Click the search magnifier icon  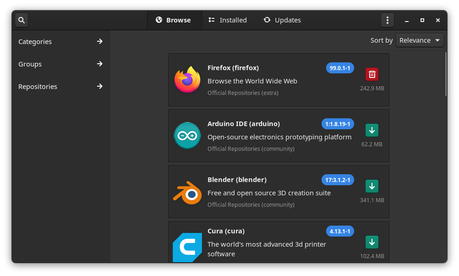(x=22, y=20)
